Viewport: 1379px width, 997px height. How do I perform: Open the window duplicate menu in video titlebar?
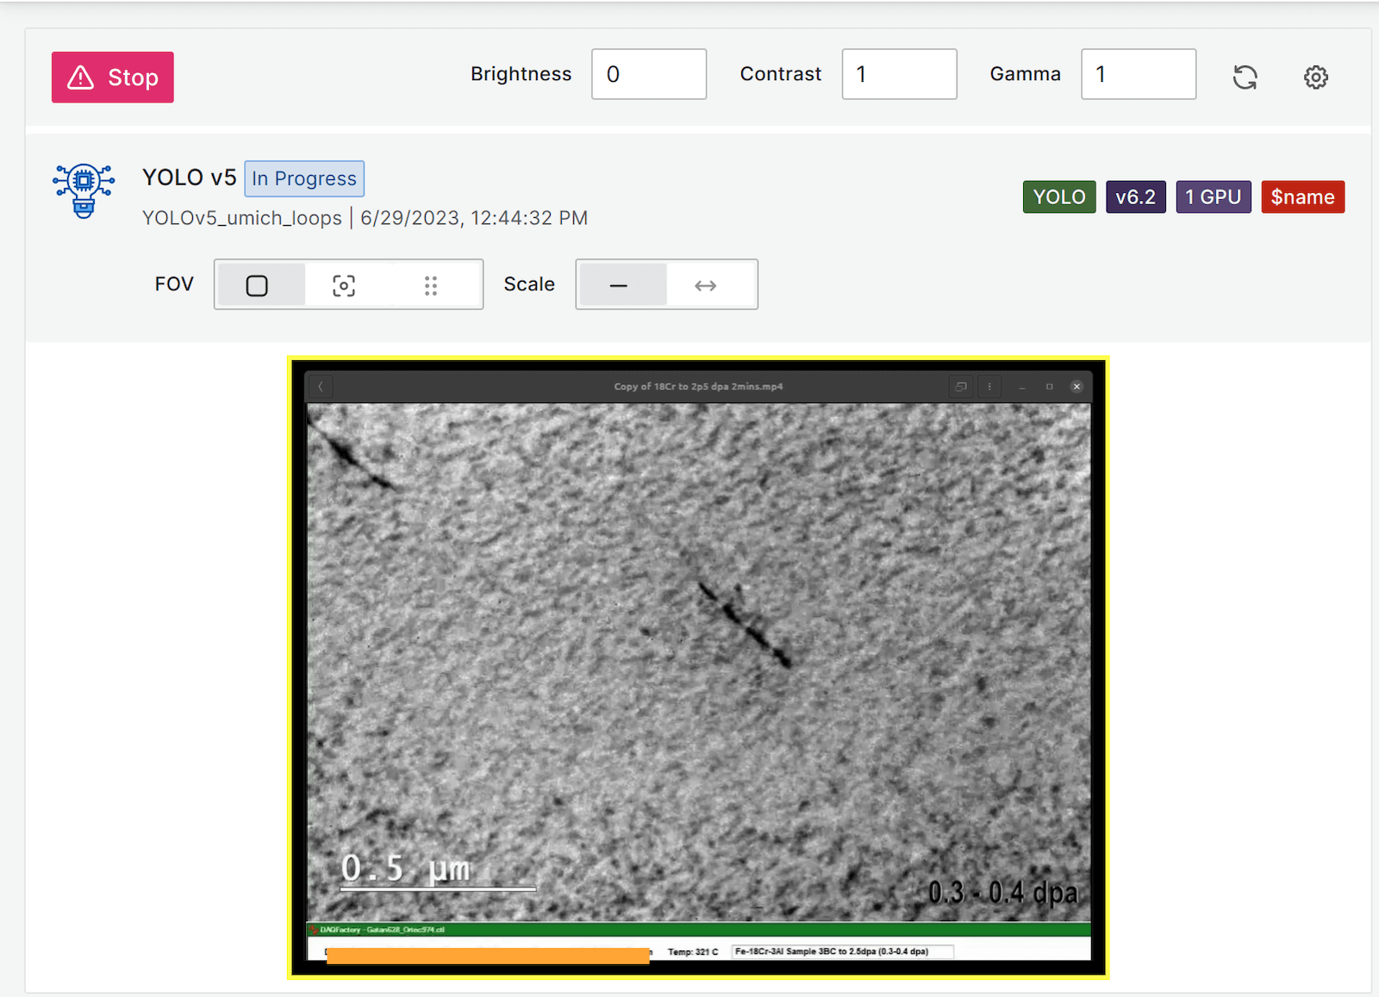click(961, 387)
